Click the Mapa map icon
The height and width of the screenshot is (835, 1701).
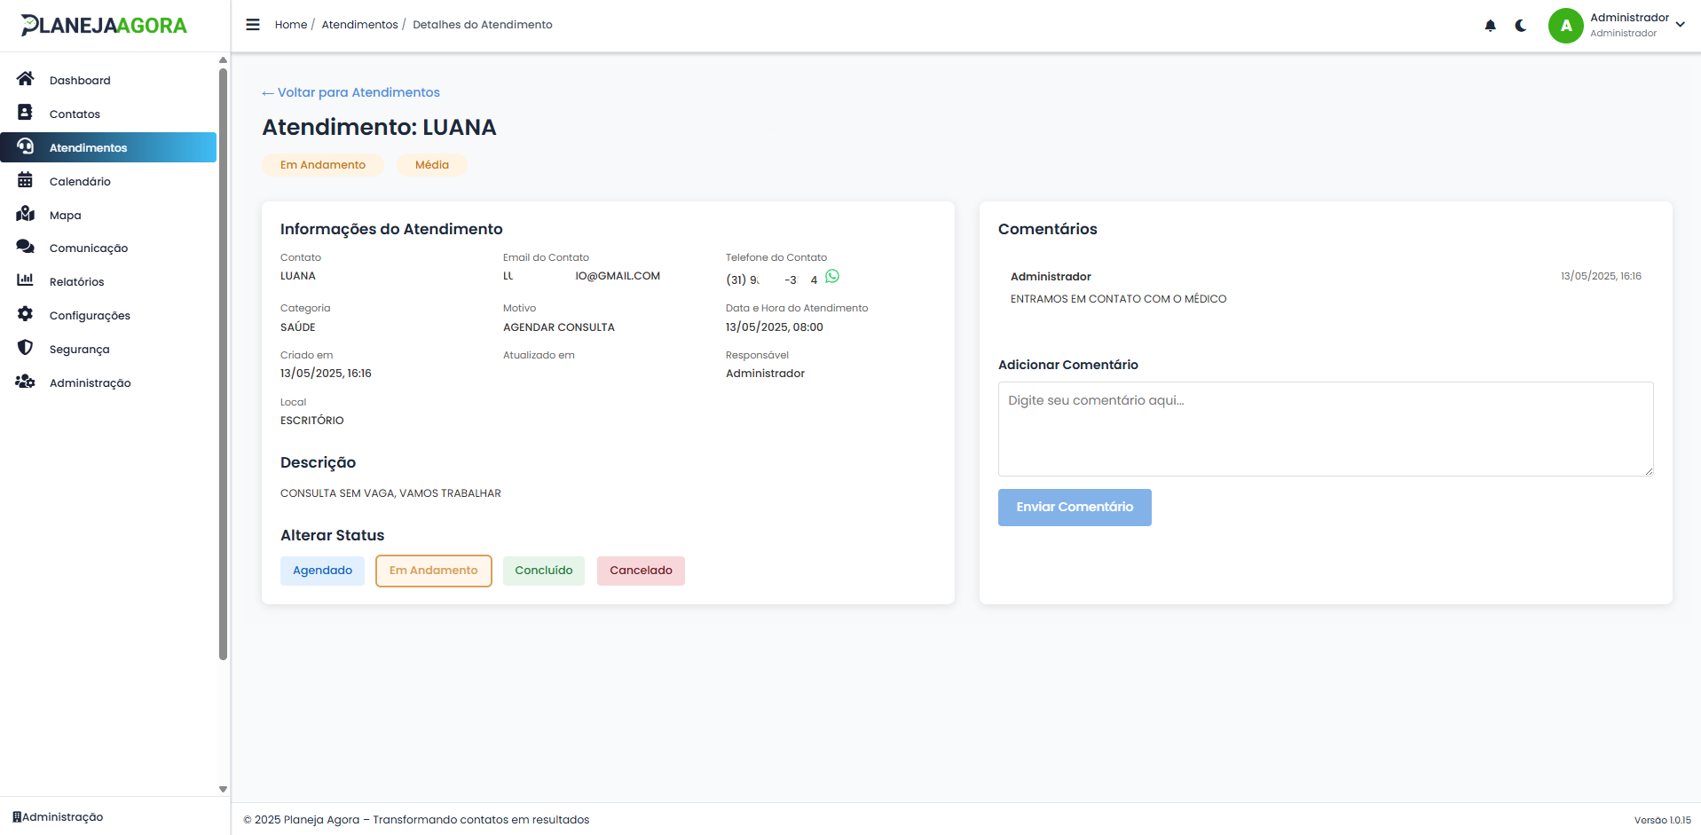(x=26, y=214)
